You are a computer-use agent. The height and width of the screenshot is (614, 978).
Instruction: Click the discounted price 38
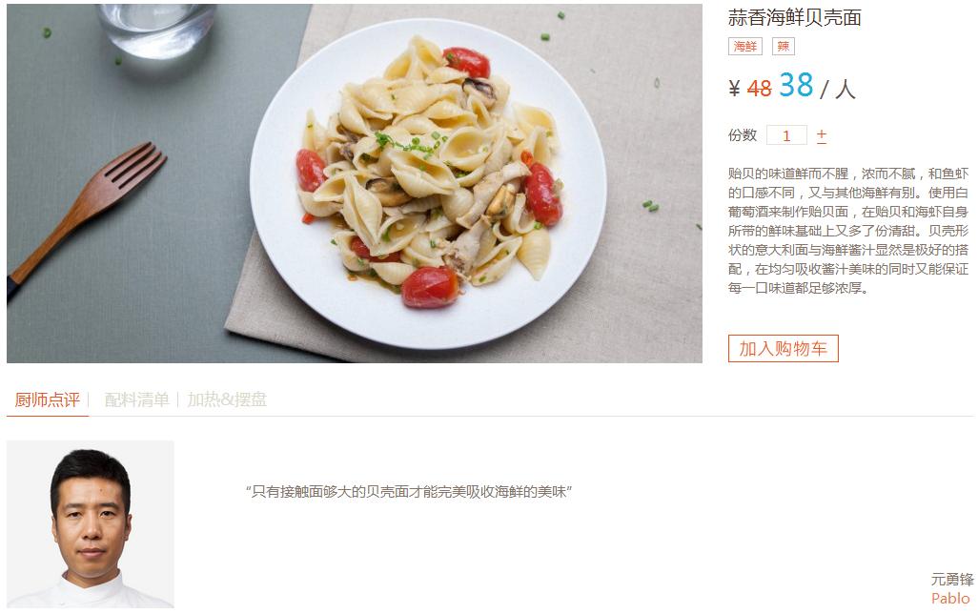click(796, 85)
